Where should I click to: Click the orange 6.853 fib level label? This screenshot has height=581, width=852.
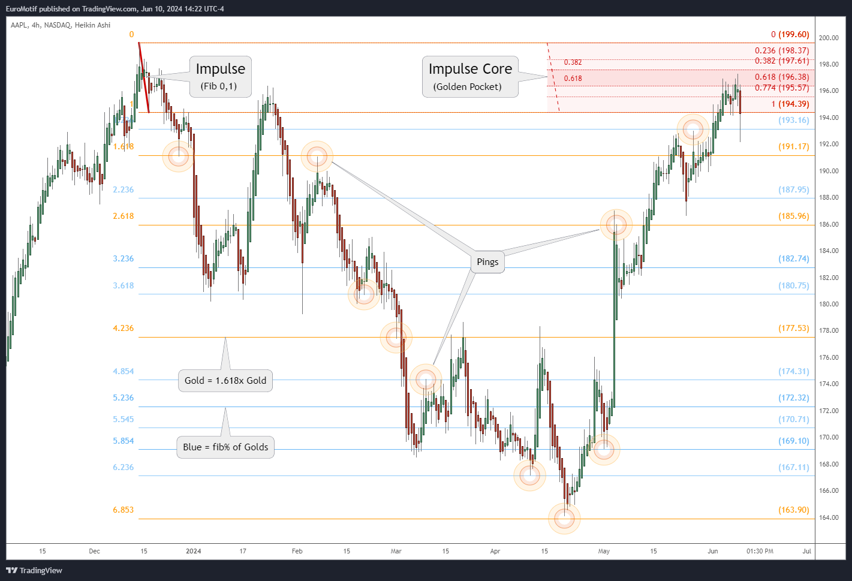124,510
